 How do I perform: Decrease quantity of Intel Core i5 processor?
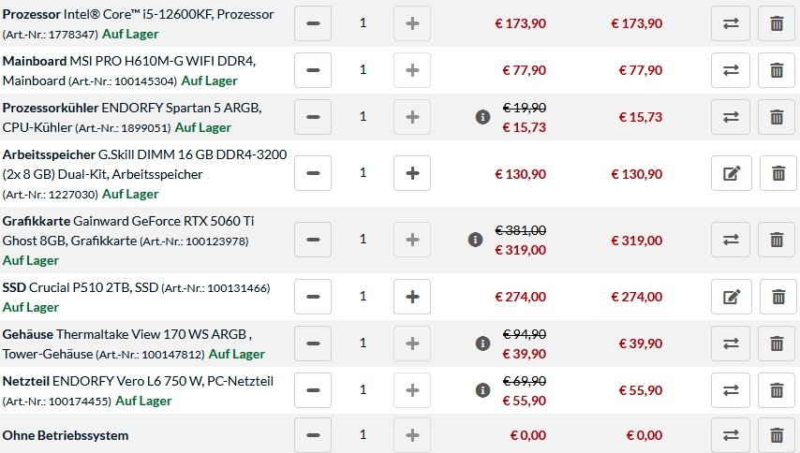click(313, 23)
